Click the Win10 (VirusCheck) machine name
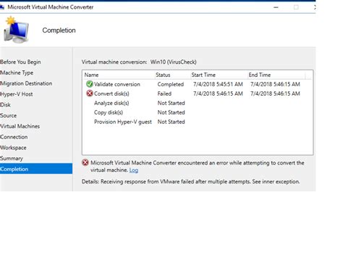Image resolution: width=343 pixels, height=274 pixels. 174,62
